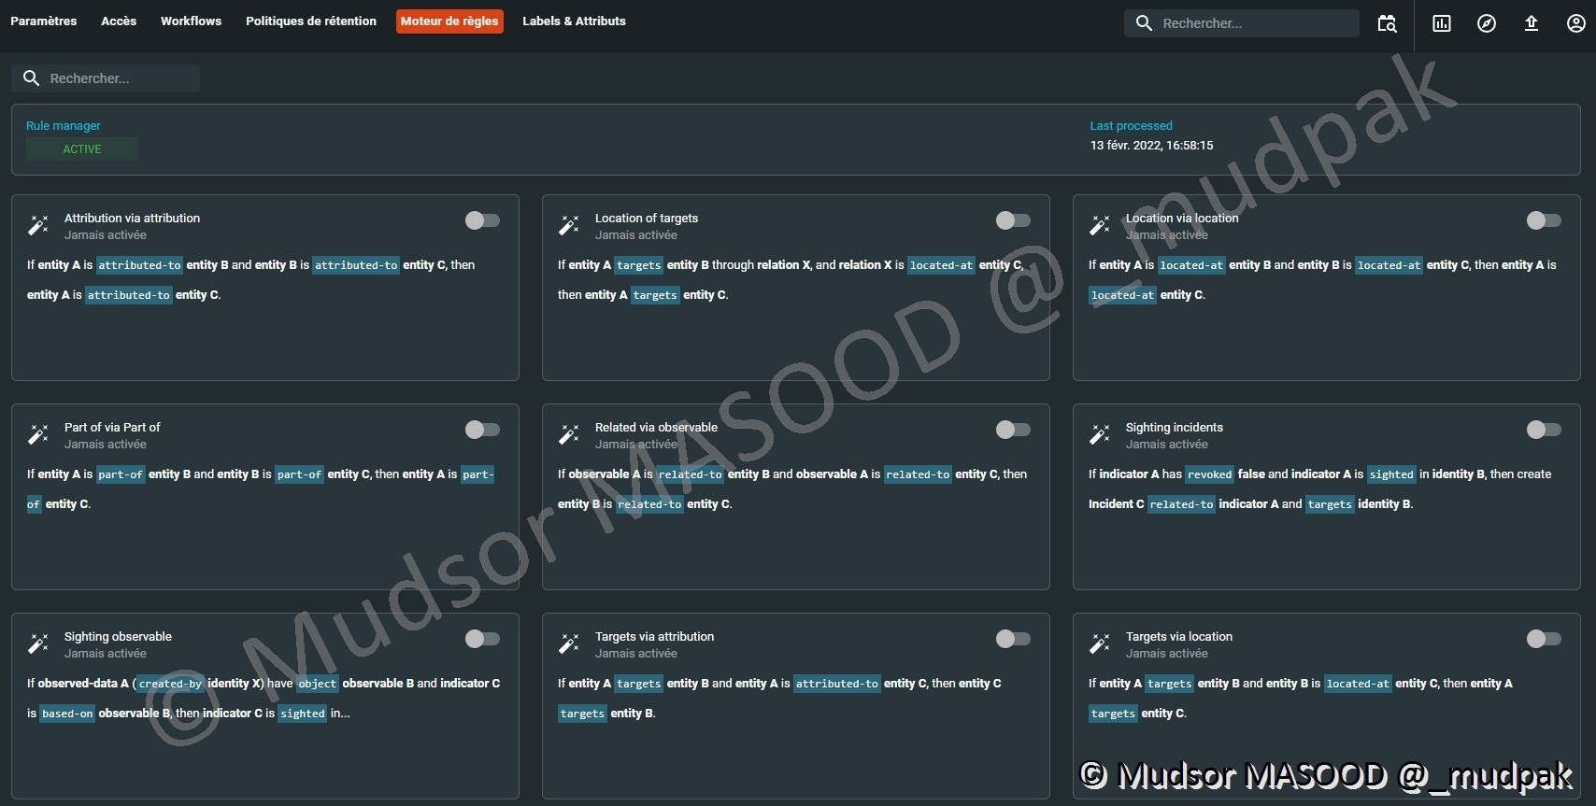
Task: Click the upload import icon
Action: pos(1531,23)
